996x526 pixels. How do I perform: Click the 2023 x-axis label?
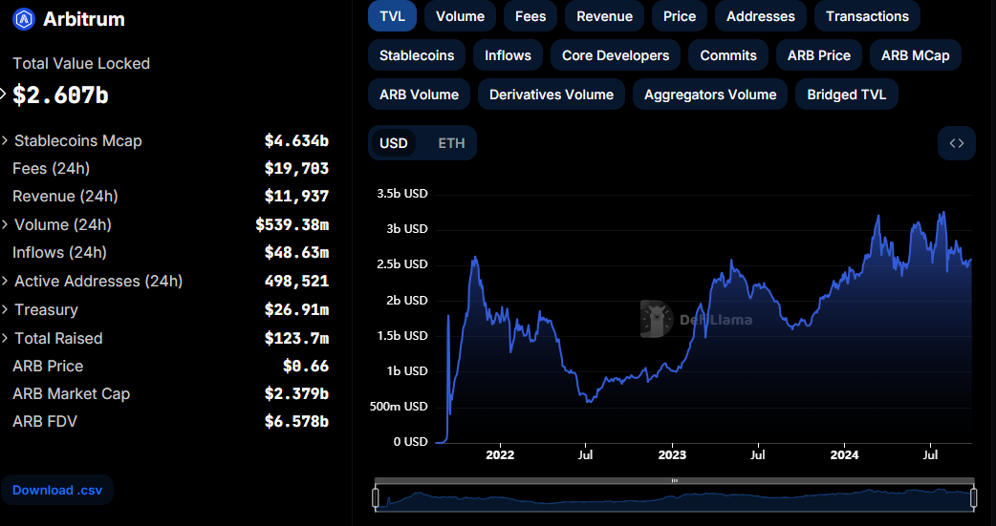(x=672, y=455)
